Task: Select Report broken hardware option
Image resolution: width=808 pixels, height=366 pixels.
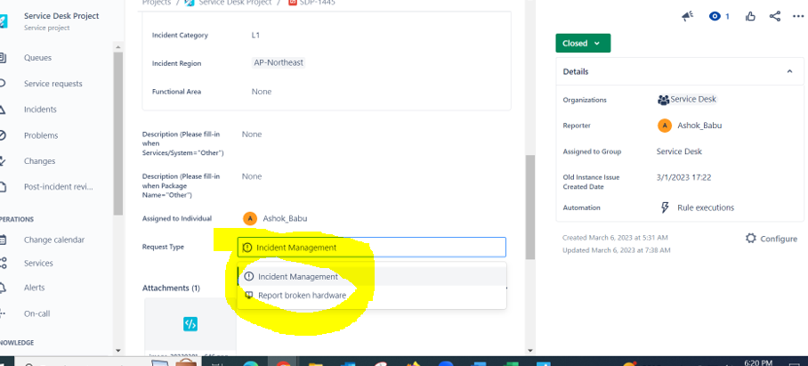Action: click(372, 296)
